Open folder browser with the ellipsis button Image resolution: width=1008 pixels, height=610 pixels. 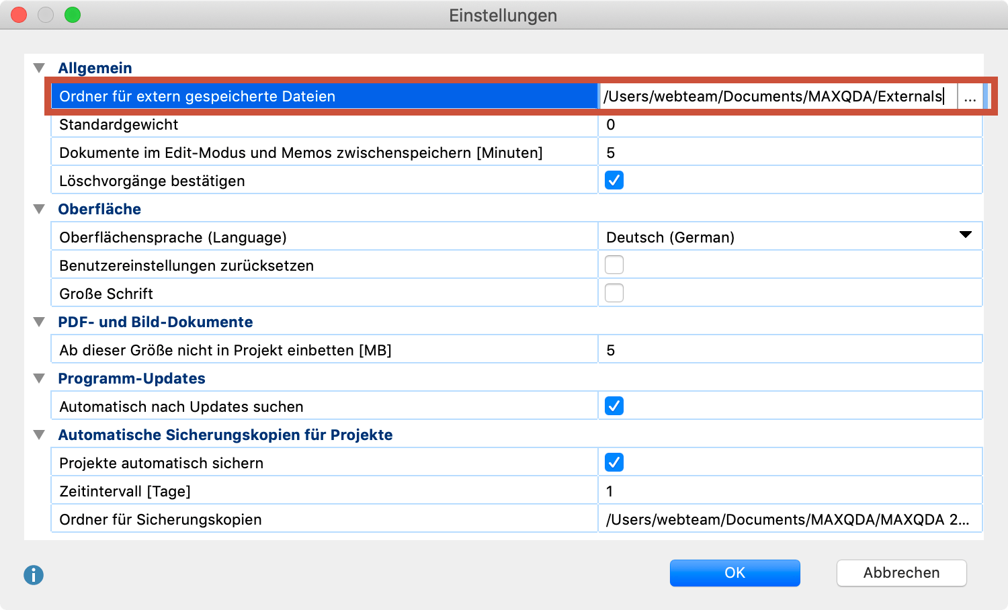pyautogui.click(x=970, y=97)
